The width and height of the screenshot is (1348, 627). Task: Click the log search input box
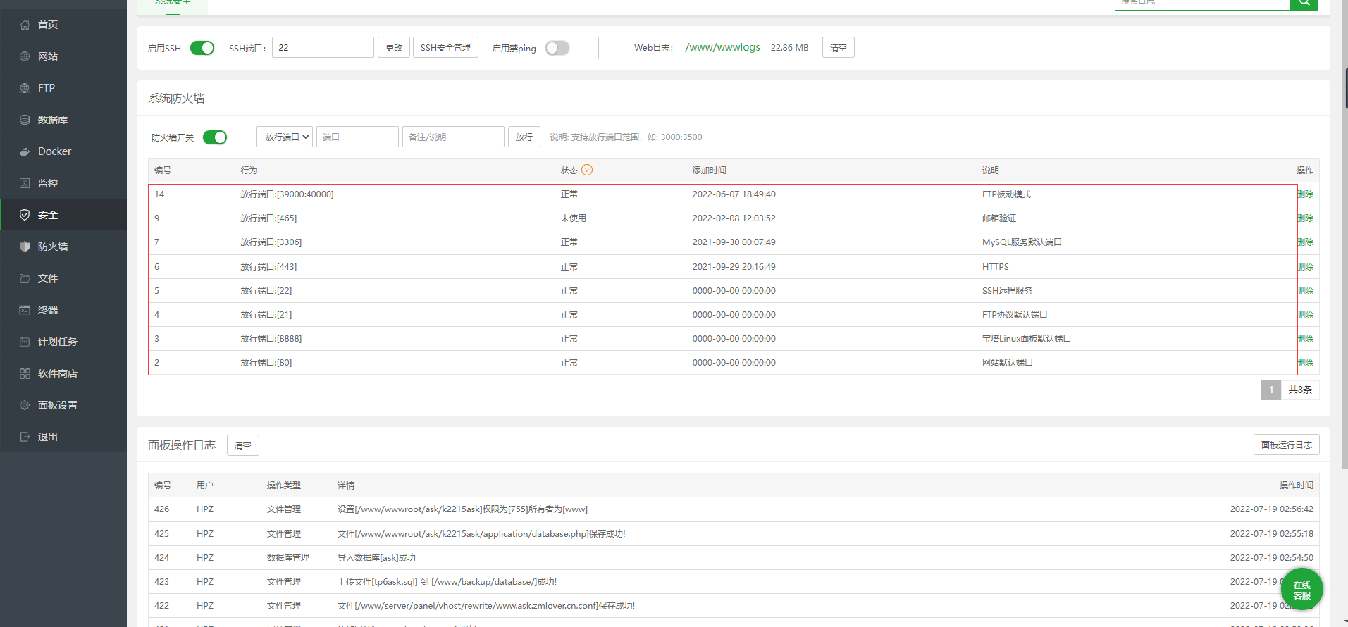(1202, 4)
